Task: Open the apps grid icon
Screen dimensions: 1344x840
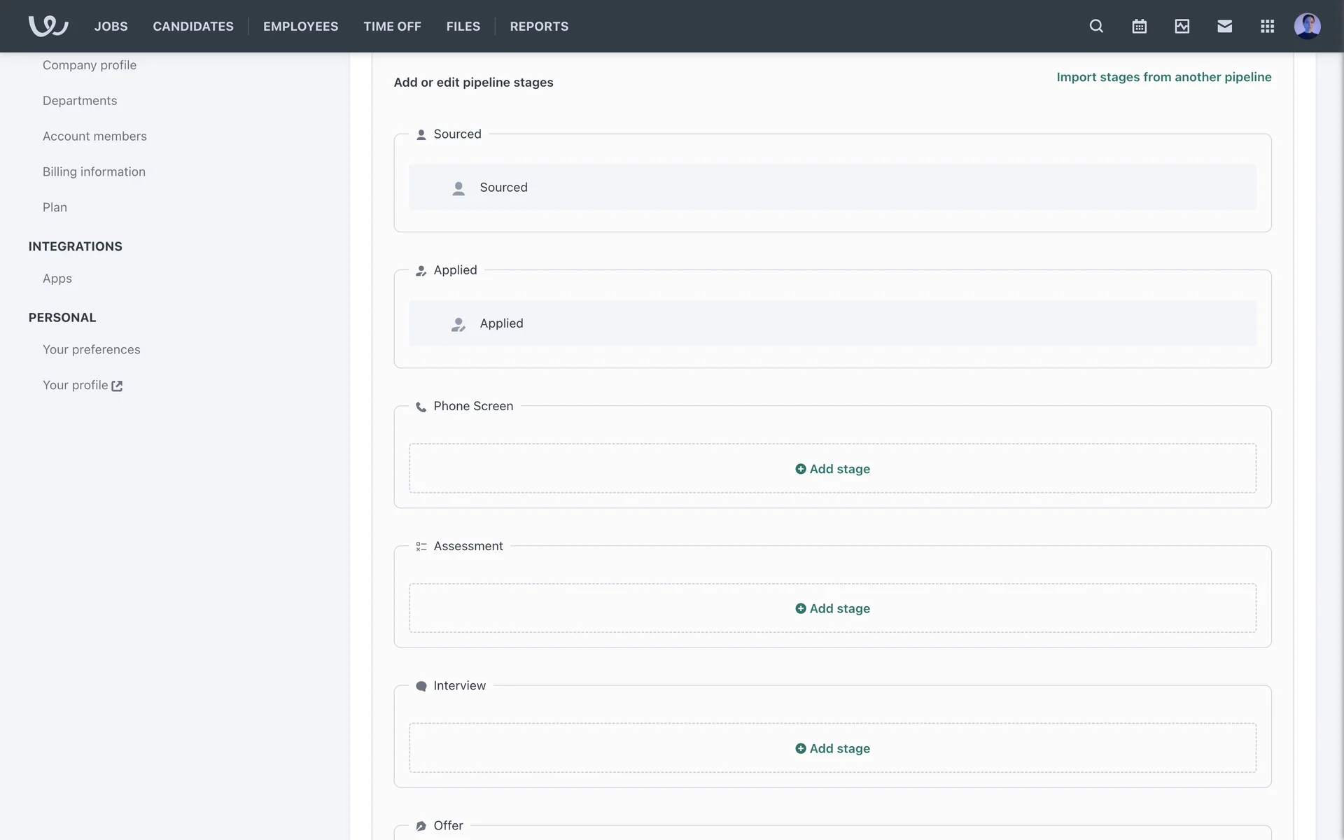Action: tap(1267, 26)
